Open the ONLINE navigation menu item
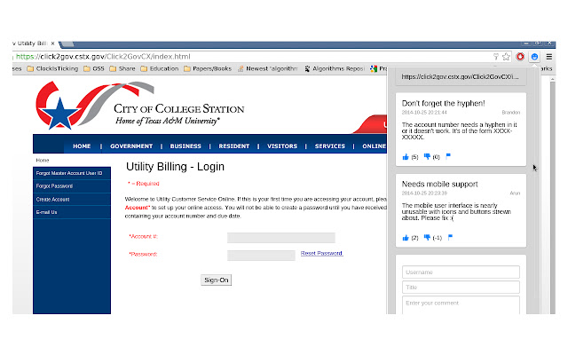The width and height of the screenshot is (568, 355). point(375,146)
